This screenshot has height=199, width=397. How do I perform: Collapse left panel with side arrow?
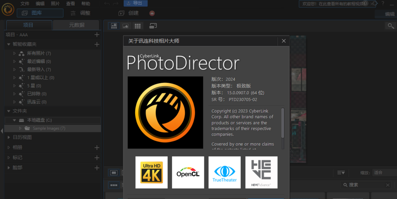(2, 131)
